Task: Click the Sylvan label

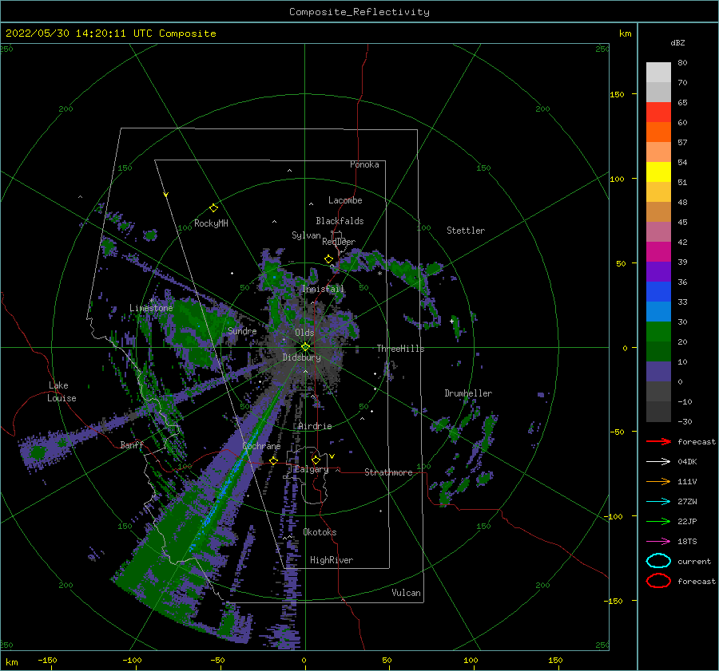Action: coord(306,235)
